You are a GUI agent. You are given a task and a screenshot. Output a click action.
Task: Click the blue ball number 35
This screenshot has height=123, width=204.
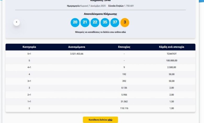(x=105, y=23)
